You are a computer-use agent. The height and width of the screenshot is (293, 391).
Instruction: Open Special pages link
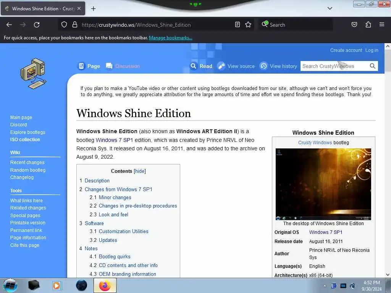(25, 216)
